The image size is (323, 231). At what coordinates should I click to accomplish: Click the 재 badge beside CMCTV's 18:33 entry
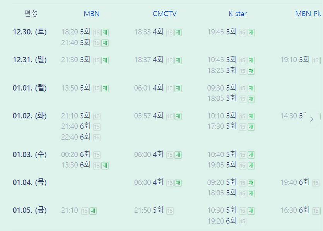(x=178, y=32)
